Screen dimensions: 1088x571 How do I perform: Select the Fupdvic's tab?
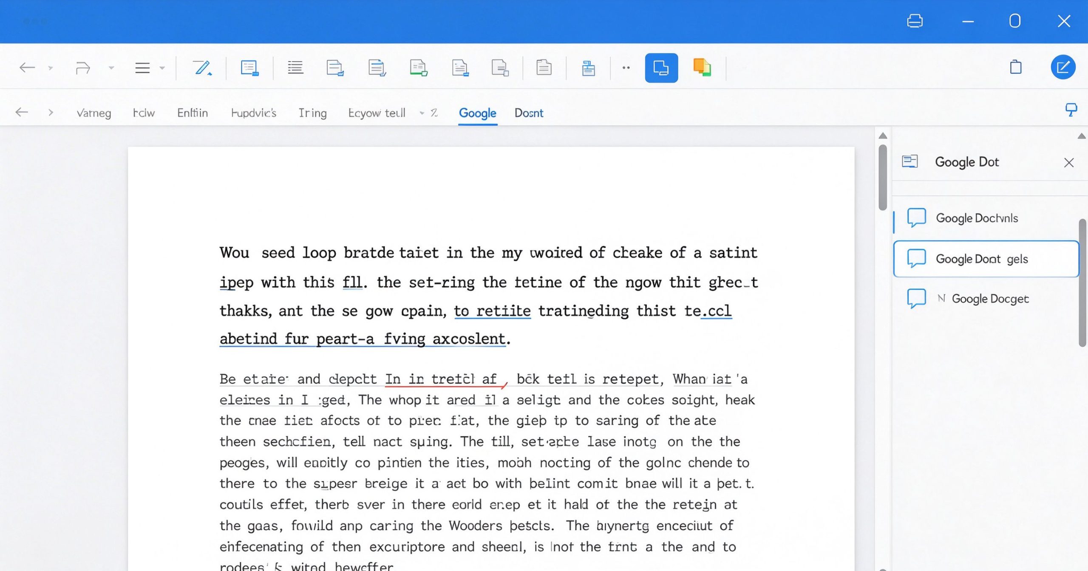click(254, 113)
